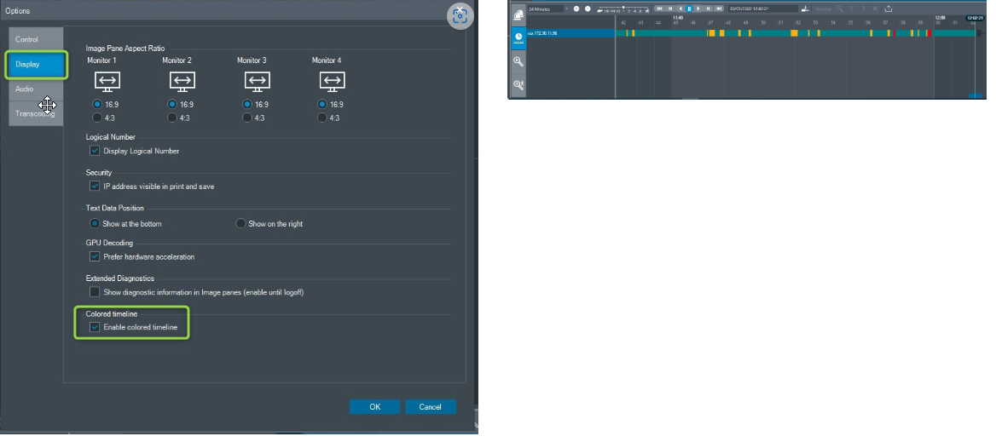Viewport: 996px width, 442px height.
Task: Skip to next event in playback controls
Action: [x=709, y=9]
